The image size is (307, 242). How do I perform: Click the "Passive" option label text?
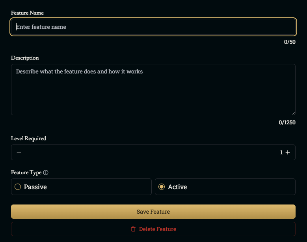point(35,187)
